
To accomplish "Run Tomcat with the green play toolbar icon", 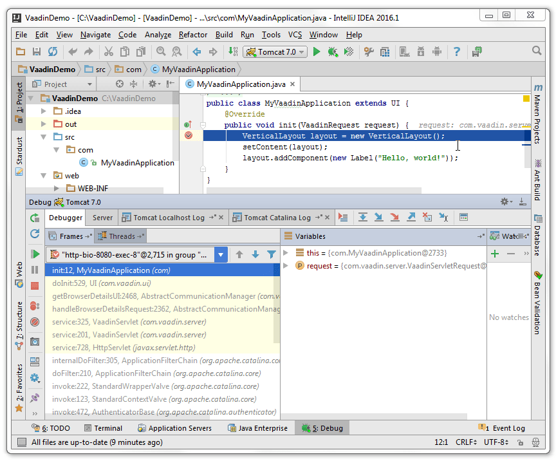I will [317, 52].
